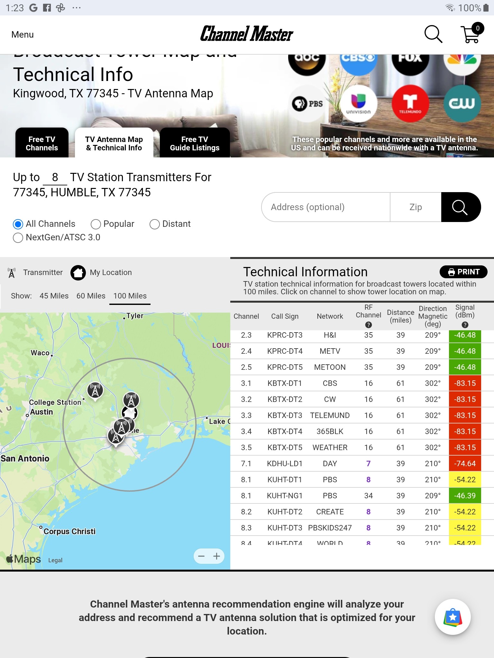Click the My Location house icon
The image size is (494, 658).
coord(78,273)
